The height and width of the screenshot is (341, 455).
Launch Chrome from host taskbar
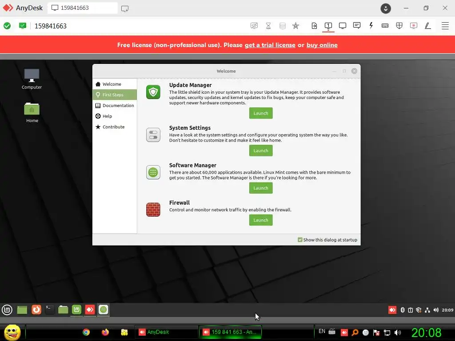pos(86,332)
